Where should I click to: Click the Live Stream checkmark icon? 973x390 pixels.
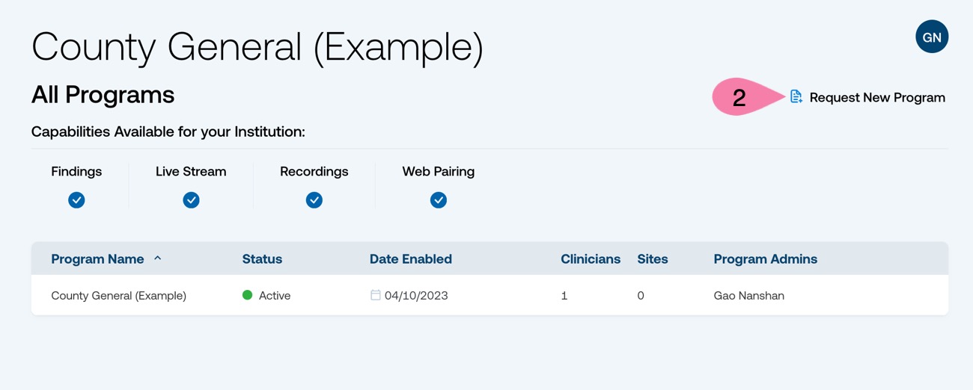coord(191,199)
